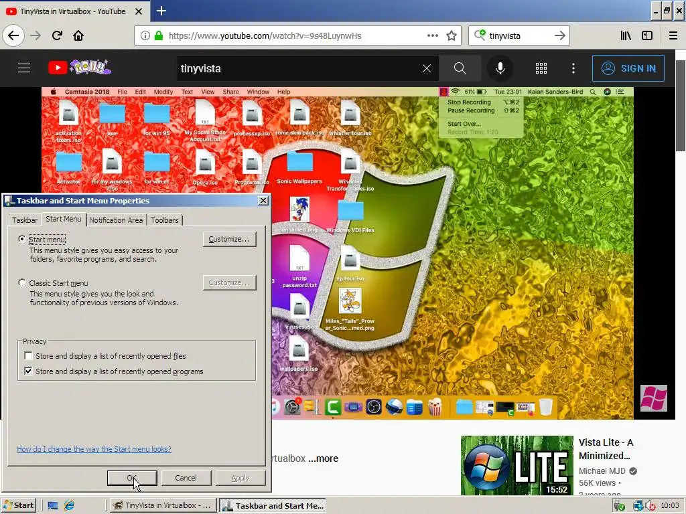Click Show Desktop quick launch icon
This screenshot has width=686, height=514.
(53, 505)
